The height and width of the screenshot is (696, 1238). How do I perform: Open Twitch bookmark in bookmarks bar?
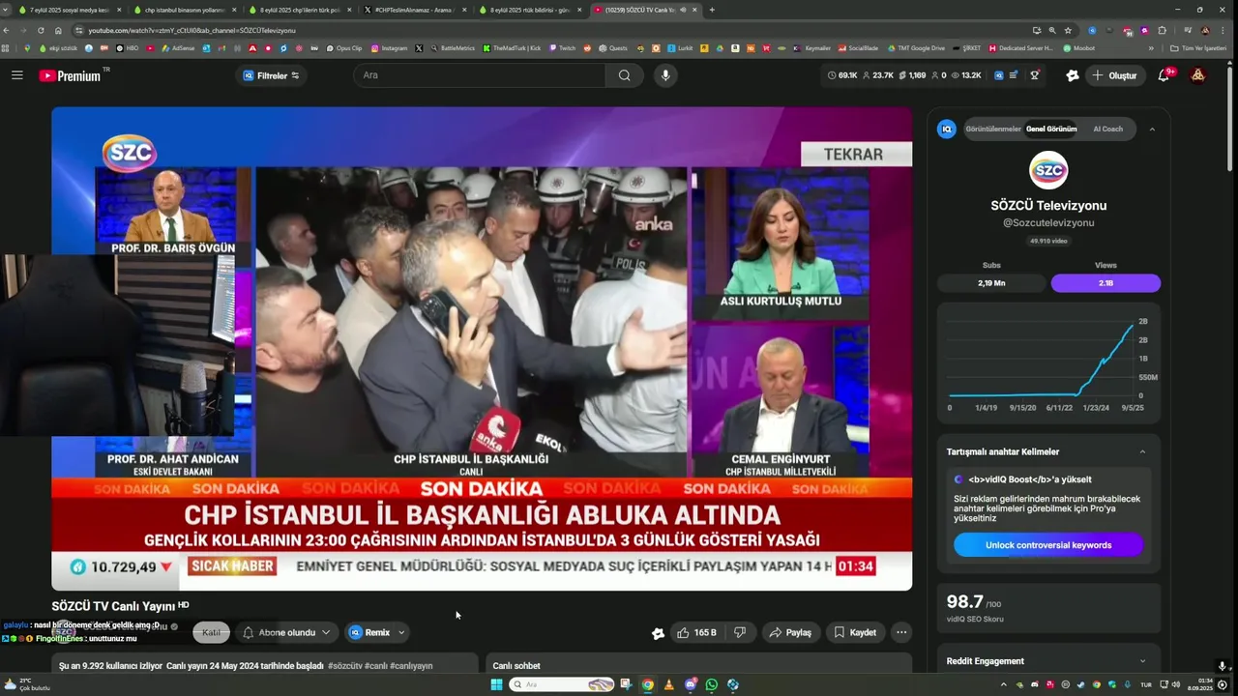pyautogui.click(x=562, y=47)
